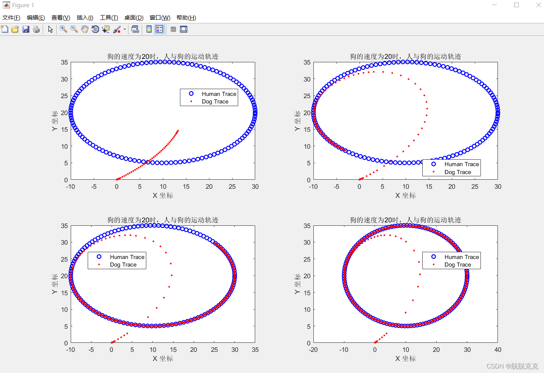Select the top-right plot's legend box

[451, 168]
